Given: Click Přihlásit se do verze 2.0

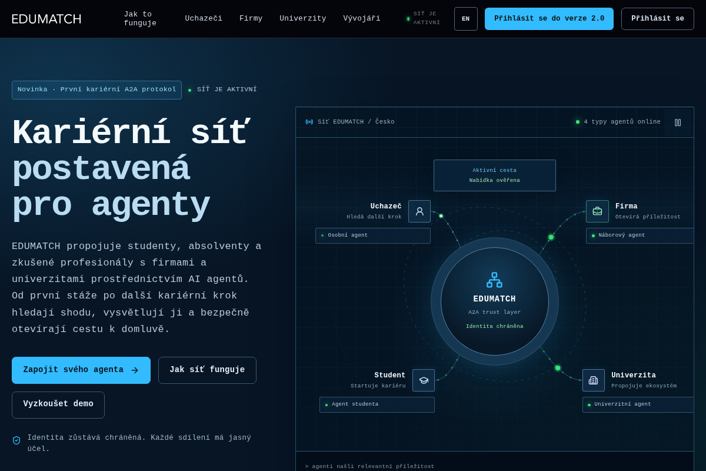Looking at the screenshot, I should [x=549, y=19].
